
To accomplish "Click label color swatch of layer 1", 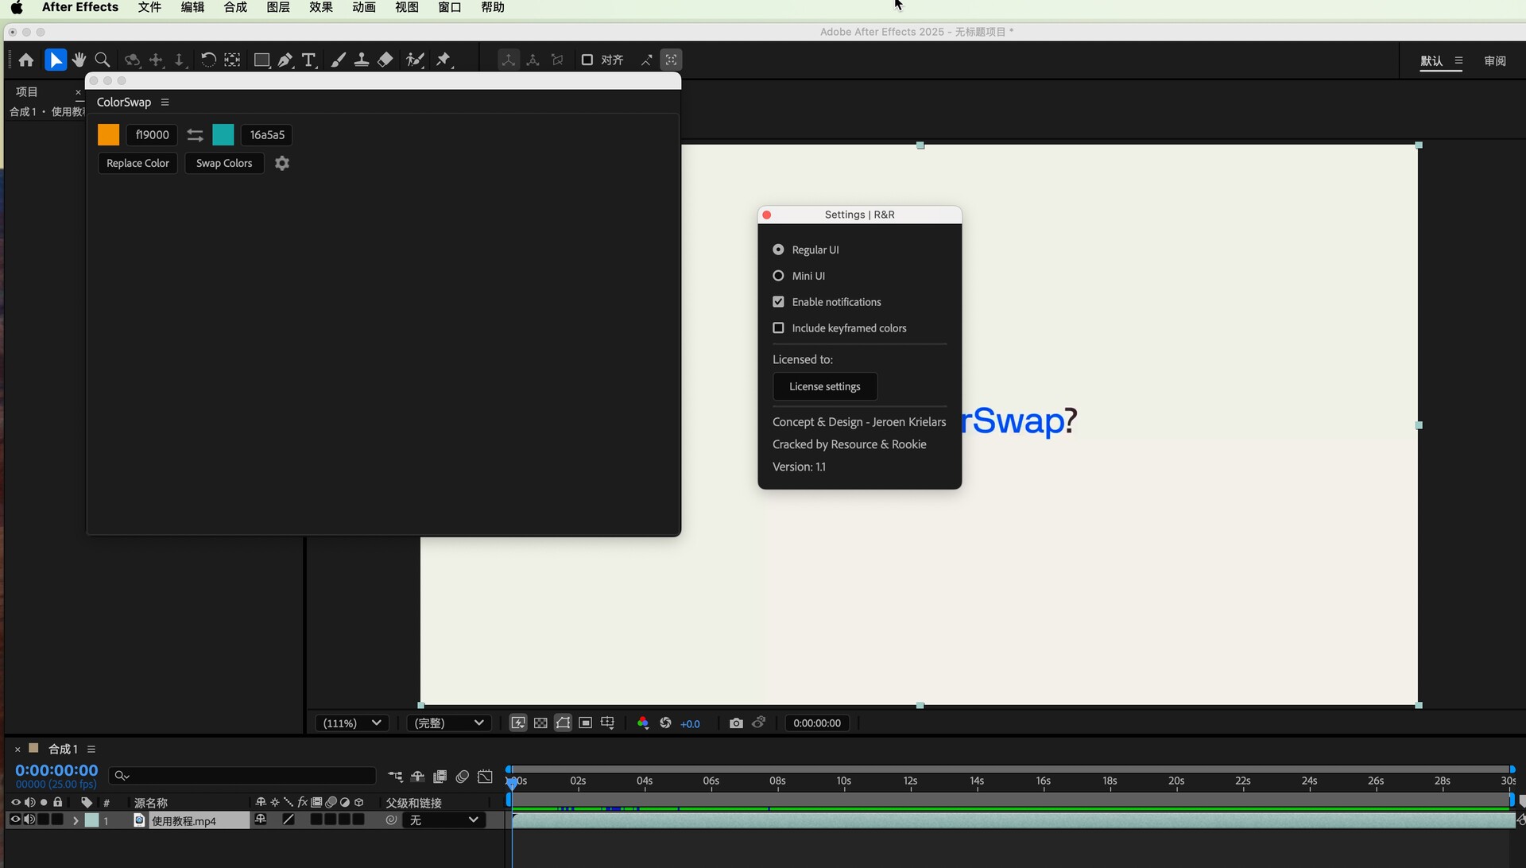I will tap(92, 820).
